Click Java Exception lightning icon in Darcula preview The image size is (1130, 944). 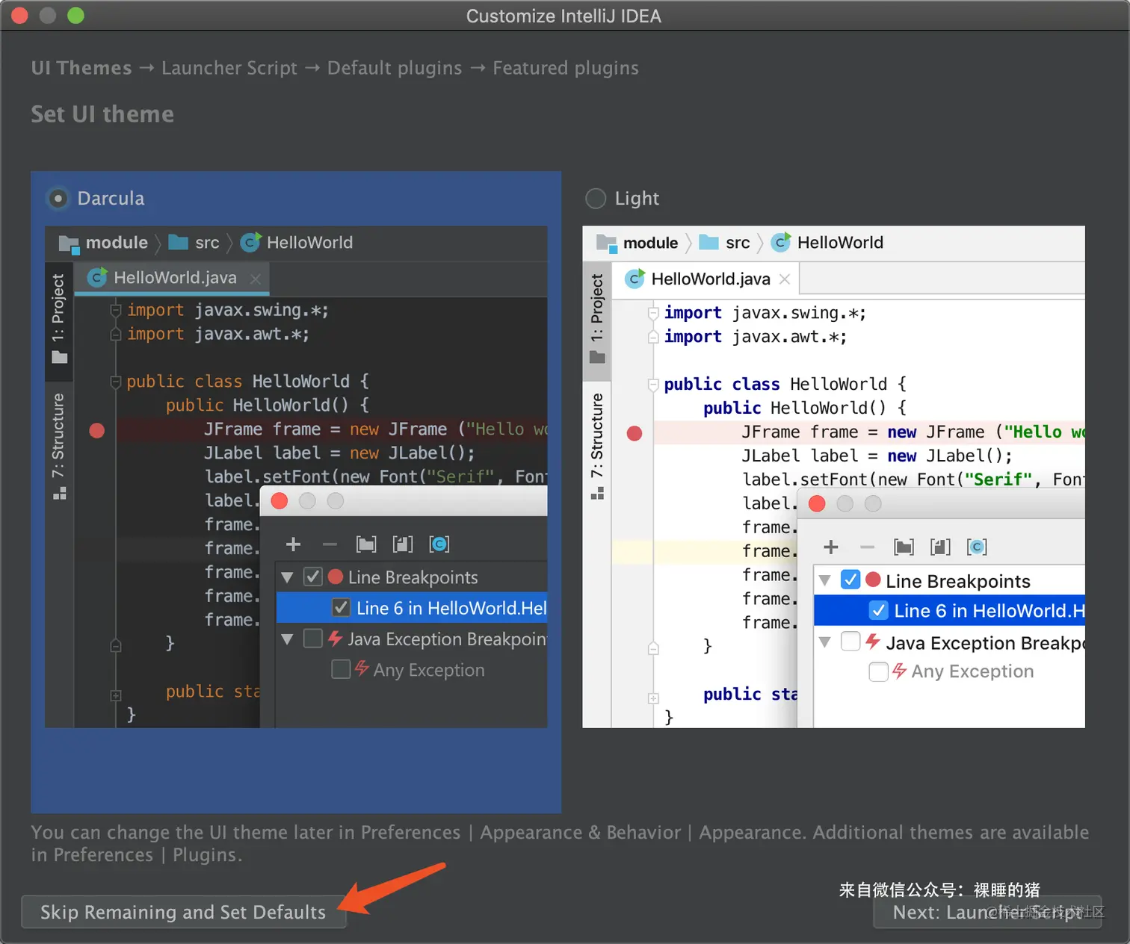[336, 638]
